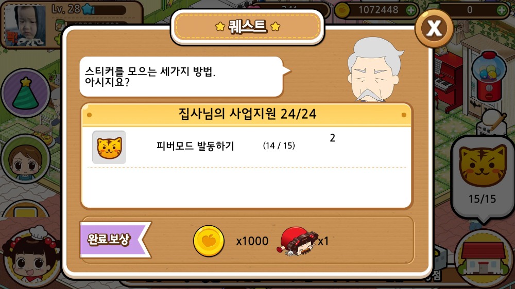The height and width of the screenshot is (289, 515).
Task: Add coins with the green plus button
Action: (410, 10)
